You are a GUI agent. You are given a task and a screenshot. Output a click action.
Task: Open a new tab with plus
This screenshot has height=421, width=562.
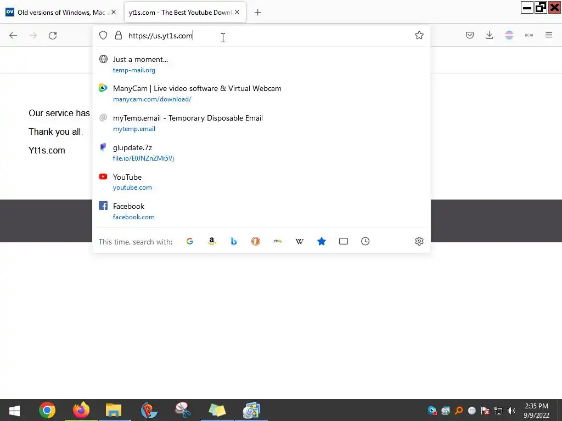[258, 13]
